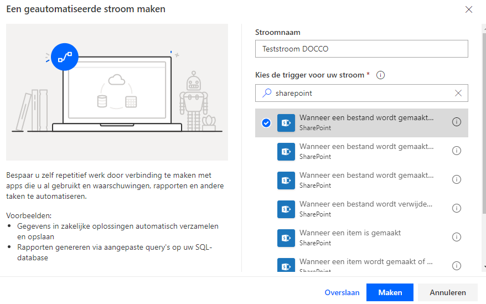Click the blue Maken button
486x304 pixels.
pyautogui.click(x=390, y=292)
